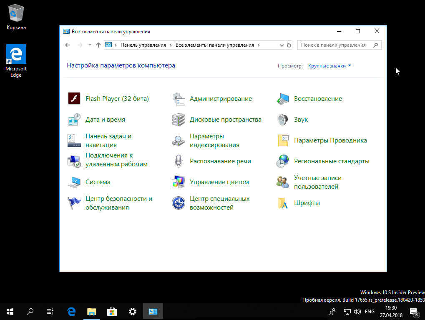Select the Control Panel taskbar button
Image resolution: width=425 pixels, height=320 pixels.
pyautogui.click(x=153, y=312)
